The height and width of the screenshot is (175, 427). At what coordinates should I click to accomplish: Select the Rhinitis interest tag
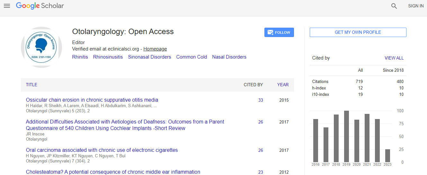pos(80,57)
